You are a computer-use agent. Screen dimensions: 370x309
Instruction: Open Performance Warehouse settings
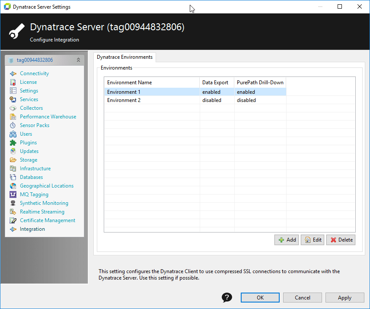point(48,117)
